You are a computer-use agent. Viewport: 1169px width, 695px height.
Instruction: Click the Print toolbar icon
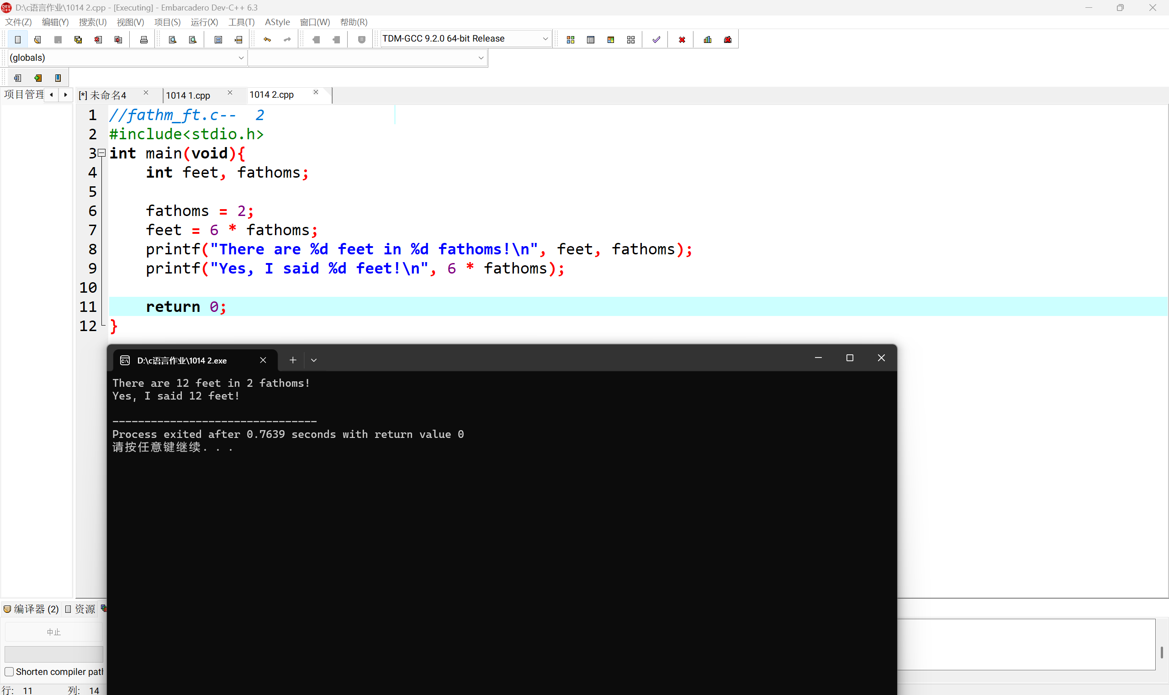(x=144, y=40)
